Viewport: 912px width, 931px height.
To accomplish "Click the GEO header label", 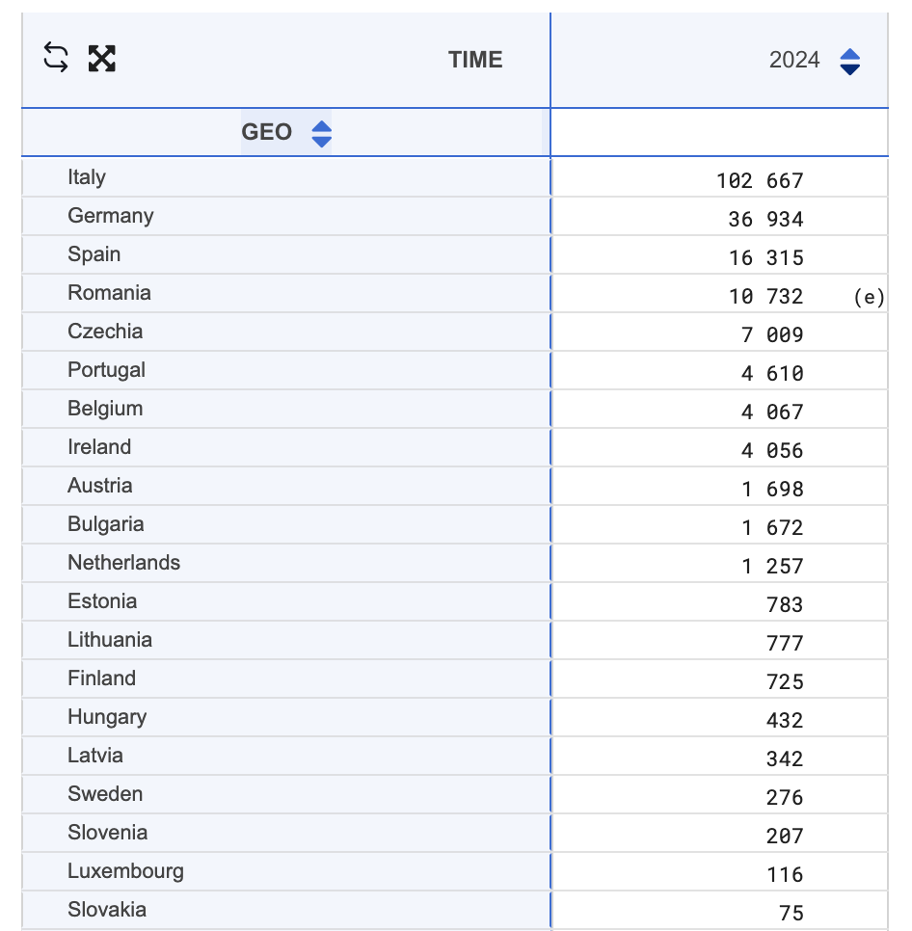I will point(267,132).
